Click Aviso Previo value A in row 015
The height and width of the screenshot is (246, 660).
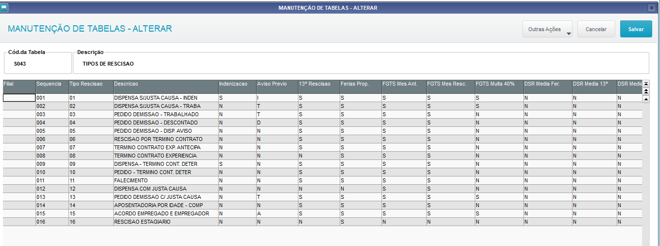277,213
